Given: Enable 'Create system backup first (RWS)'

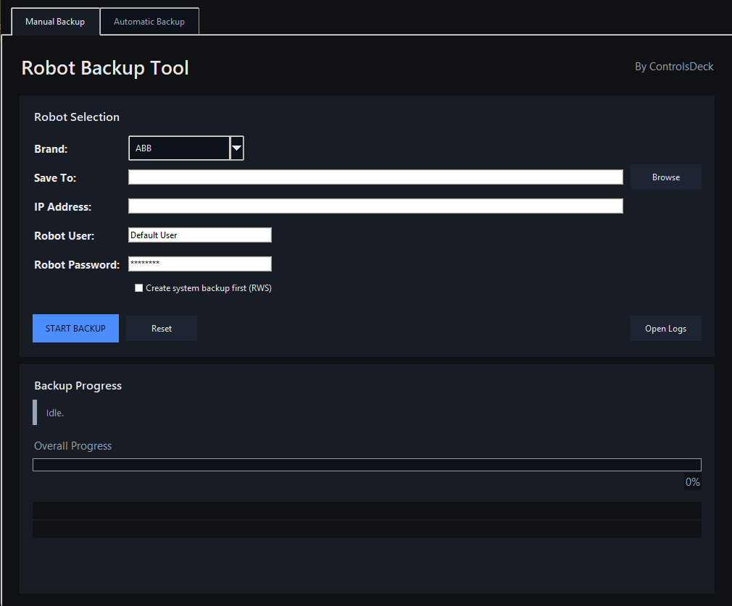Looking at the screenshot, I should click(x=138, y=287).
